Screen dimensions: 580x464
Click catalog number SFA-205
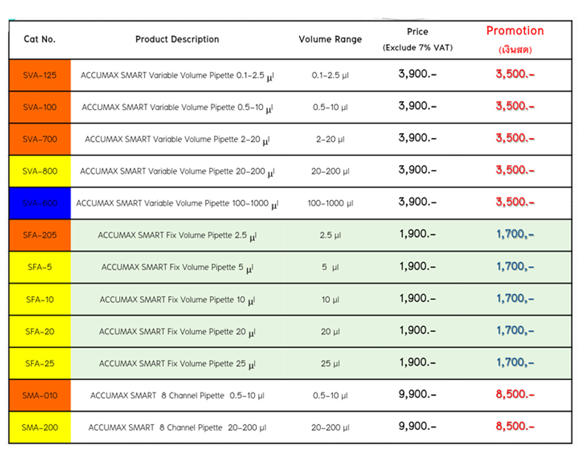click(40, 235)
